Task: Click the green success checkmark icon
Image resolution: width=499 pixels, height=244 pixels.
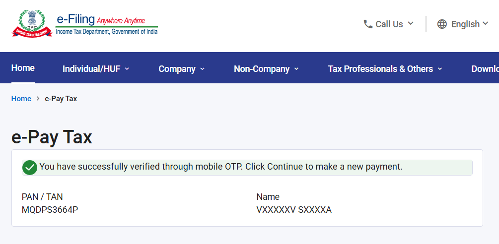Action: (30, 168)
